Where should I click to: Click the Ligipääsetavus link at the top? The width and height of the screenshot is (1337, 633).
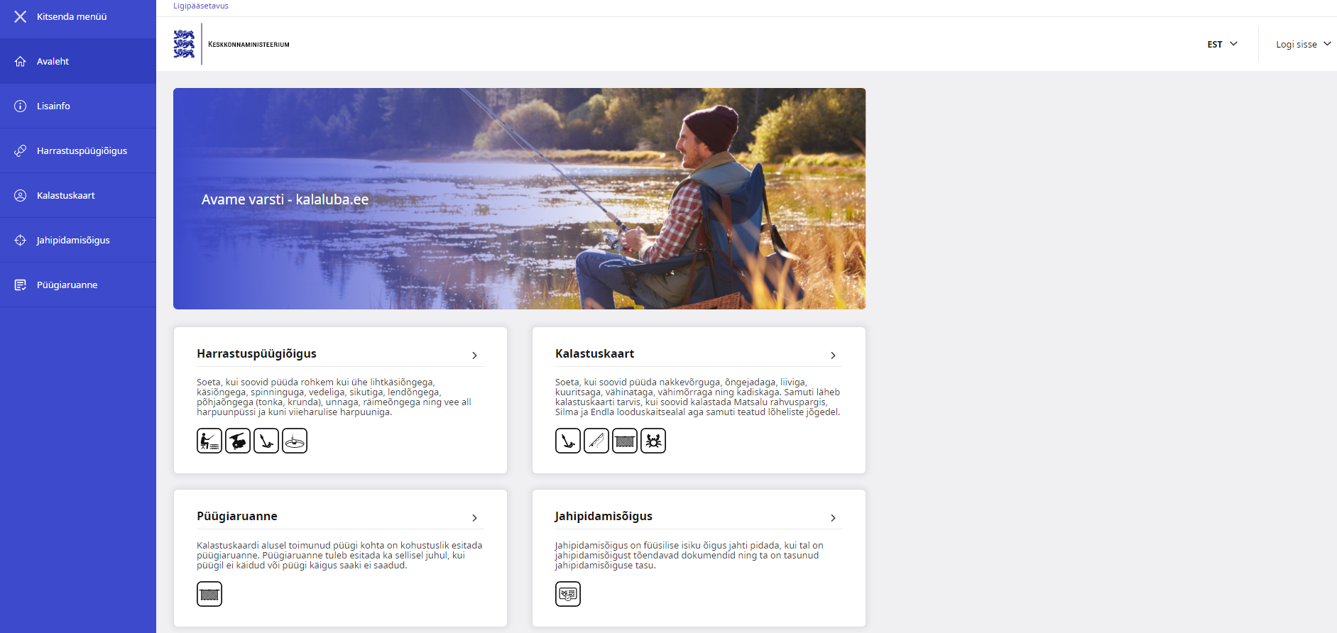click(201, 6)
